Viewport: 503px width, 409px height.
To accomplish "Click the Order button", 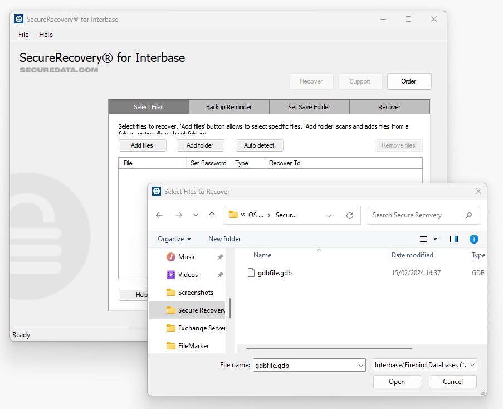I will (x=409, y=81).
